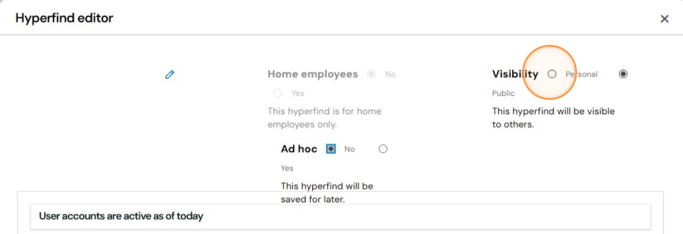Screen dimensions: 683x234
Task: Select Home employees Yes radio button
Action: (277, 93)
